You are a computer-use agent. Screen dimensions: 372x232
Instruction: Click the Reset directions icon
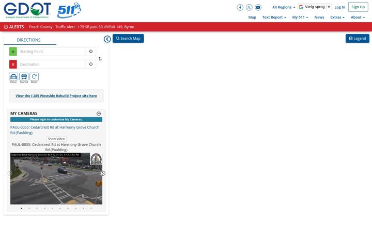(x=34, y=77)
